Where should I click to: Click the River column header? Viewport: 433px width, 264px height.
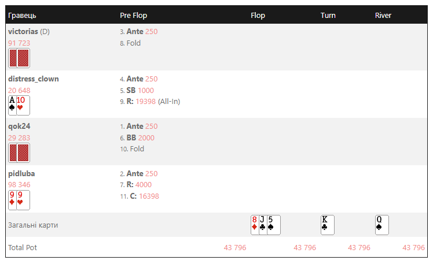tap(383, 16)
